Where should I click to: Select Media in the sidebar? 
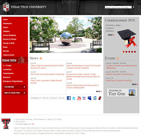[5, 47]
